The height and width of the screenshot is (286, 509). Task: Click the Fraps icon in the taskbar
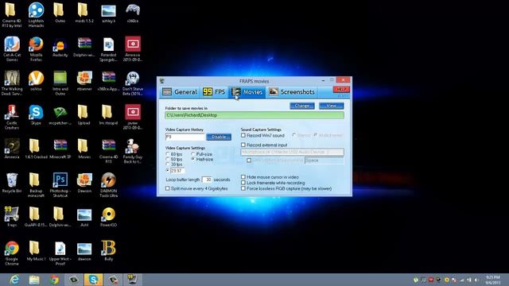click(x=132, y=280)
